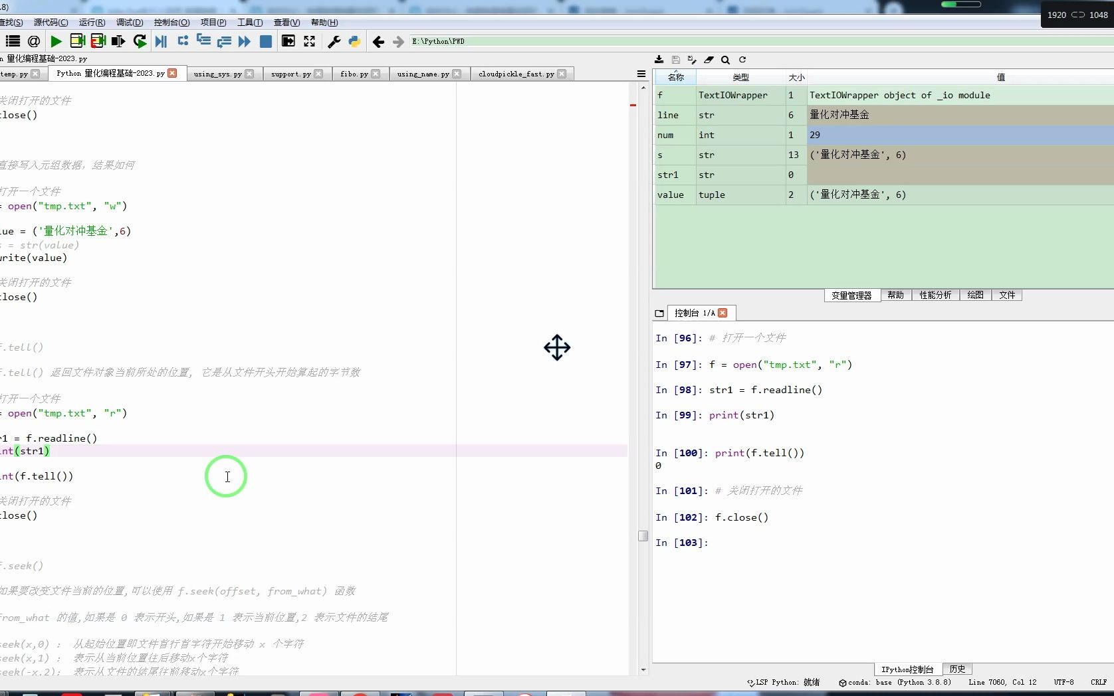The image size is (1114, 696).
Task: Open the 项目(P) menu
Action: [213, 22]
